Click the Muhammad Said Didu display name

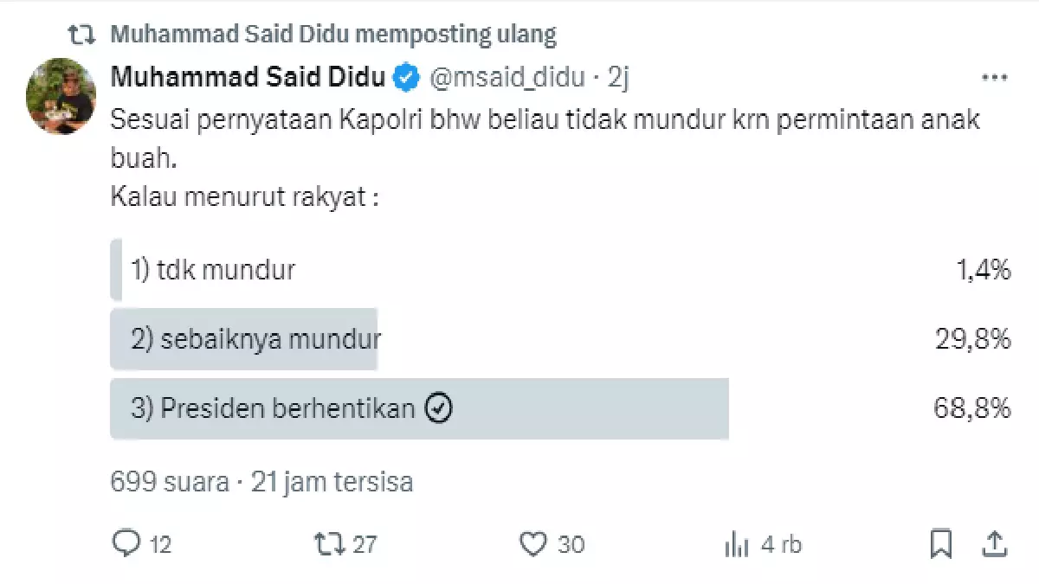coord(248,78)
